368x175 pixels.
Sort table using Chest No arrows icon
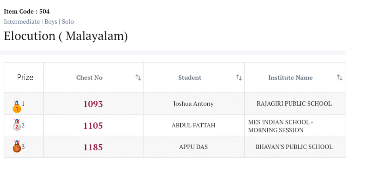click(x=138, y=78)
